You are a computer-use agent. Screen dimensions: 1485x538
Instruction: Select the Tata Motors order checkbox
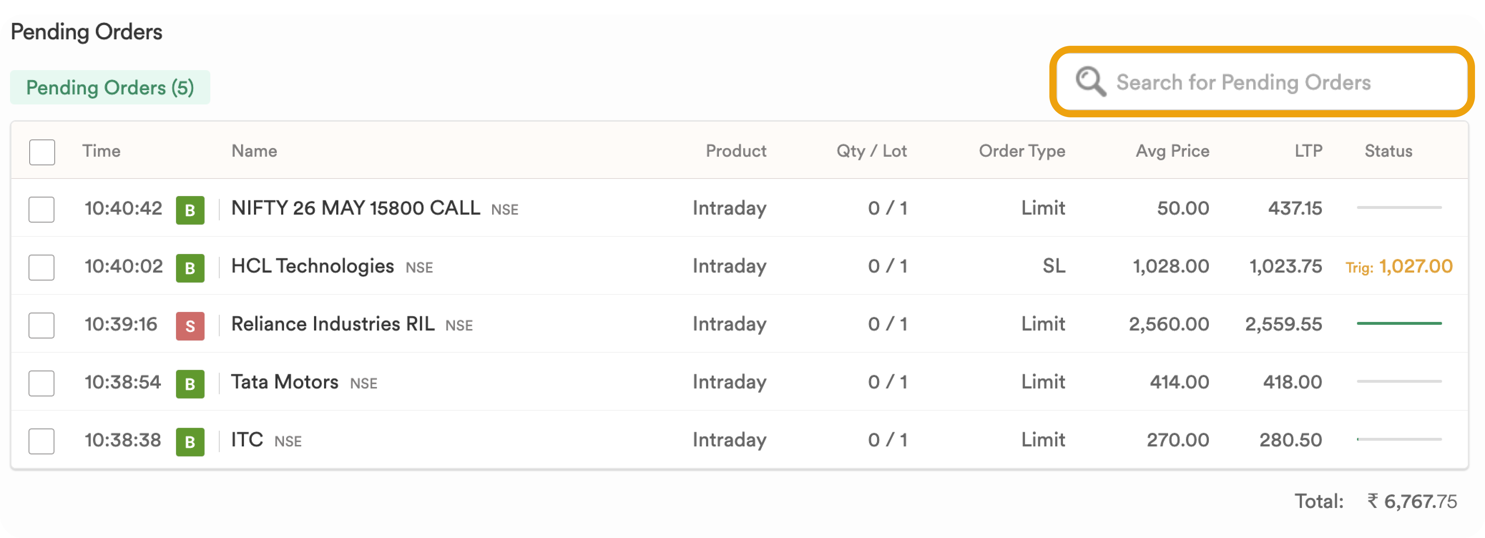[x=41, y=383]
